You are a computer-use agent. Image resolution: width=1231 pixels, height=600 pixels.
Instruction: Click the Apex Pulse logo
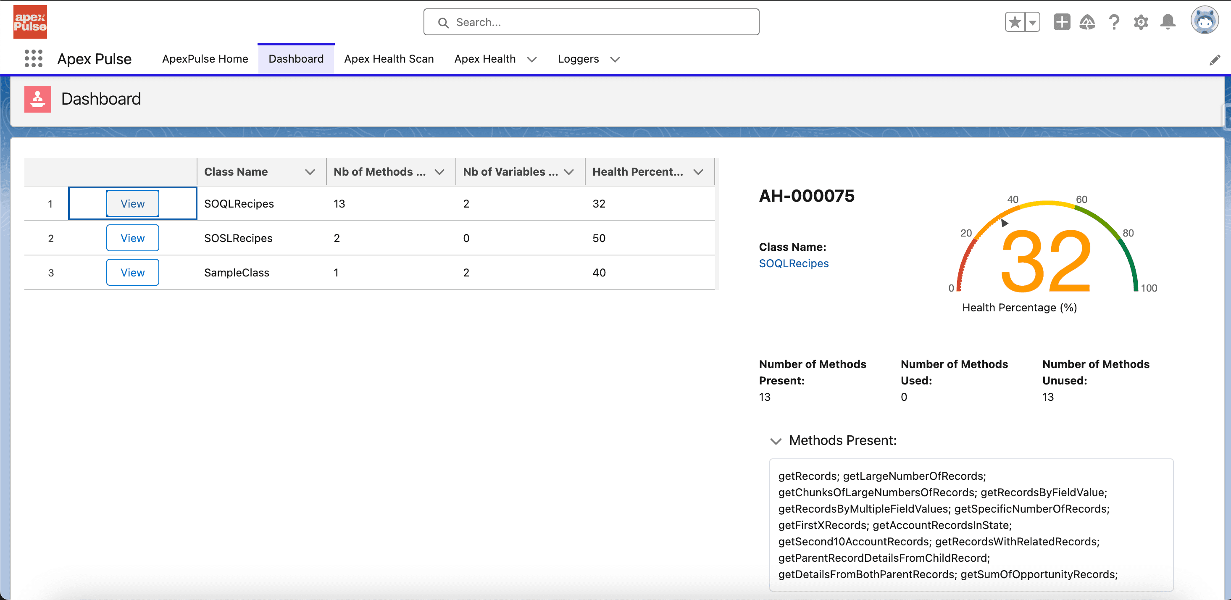coord(30,22)
